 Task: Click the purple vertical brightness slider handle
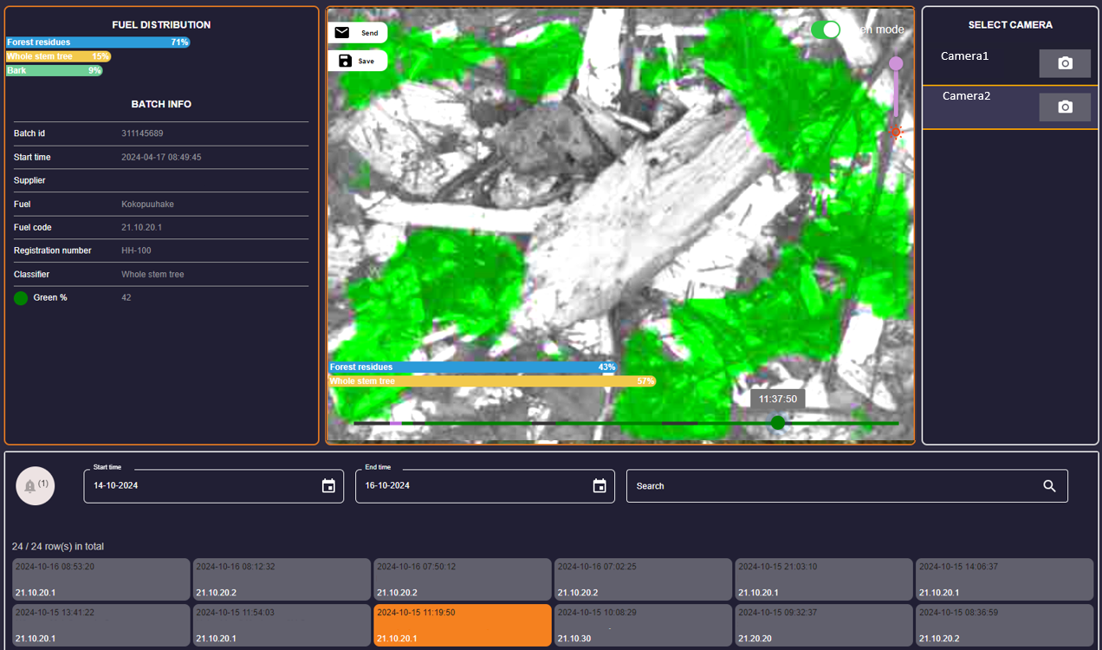(896, 64)
